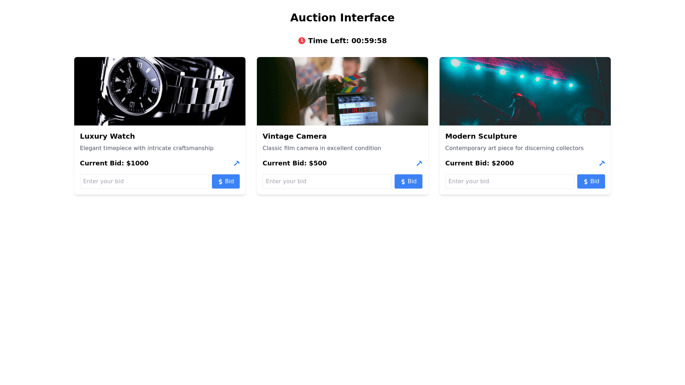Select the Vintage Camera heading text
The width and height of the screenshot is (685, 385).
tap(295, 136)
